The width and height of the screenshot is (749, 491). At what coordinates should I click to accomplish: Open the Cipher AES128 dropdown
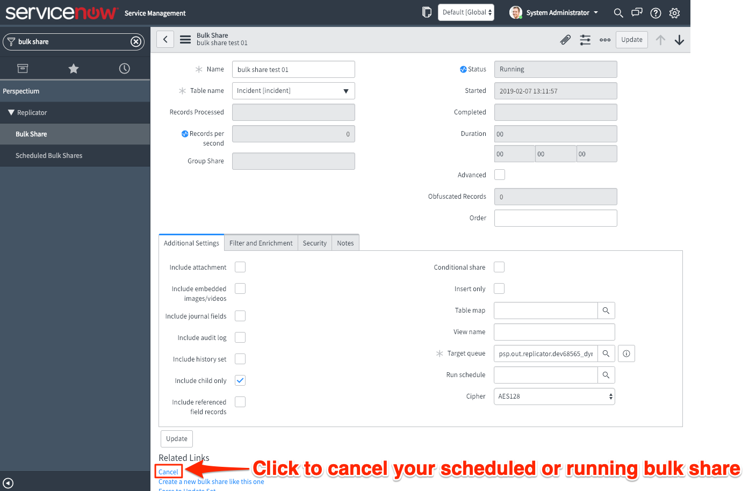(554, 396)
